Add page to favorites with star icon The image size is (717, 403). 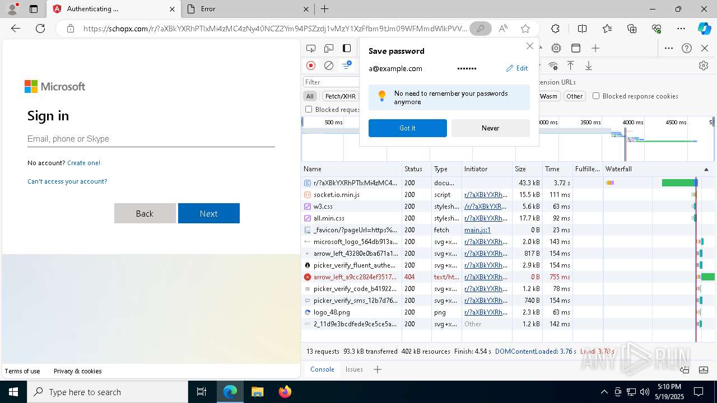coord(525,29)
